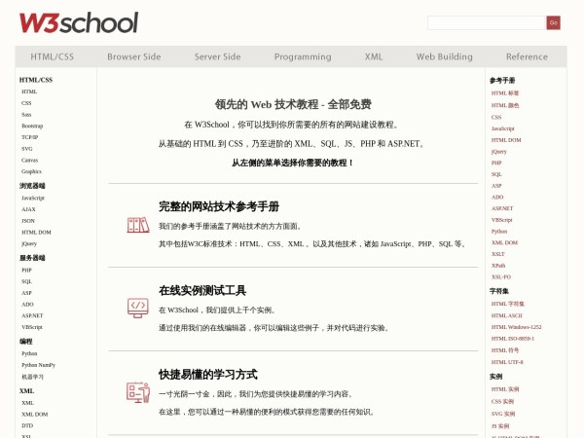
Task: Open the Programming navigation tab
Action: [303, 56]
